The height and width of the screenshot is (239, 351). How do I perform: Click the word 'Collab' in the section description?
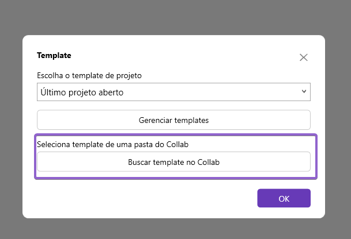pos(178,144)
